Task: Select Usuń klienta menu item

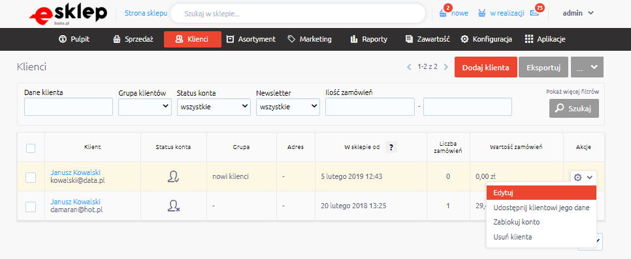Action: (542, 237)
